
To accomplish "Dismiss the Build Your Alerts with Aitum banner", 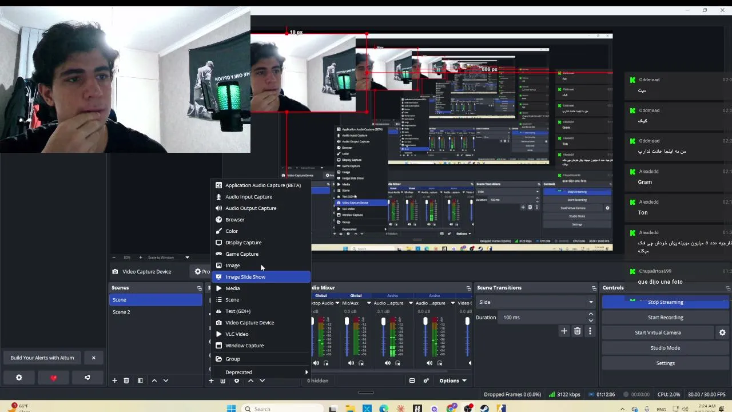I will [x=94, y=358].
